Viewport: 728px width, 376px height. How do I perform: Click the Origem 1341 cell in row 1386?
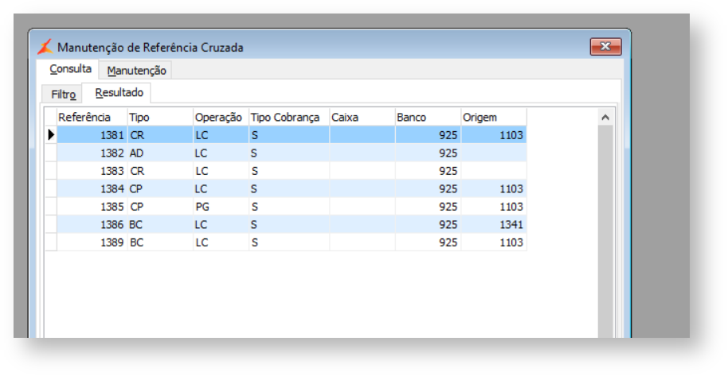click(x=494, y=224)
